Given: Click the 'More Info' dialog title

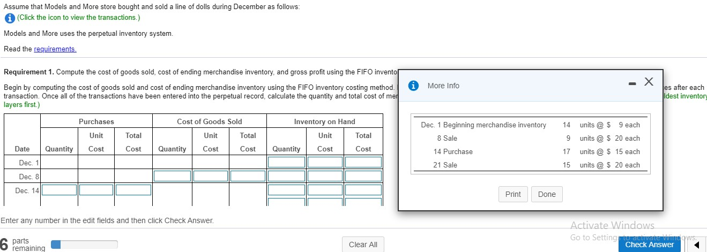Looking at the screenshot, I should [x=443, y=86].
